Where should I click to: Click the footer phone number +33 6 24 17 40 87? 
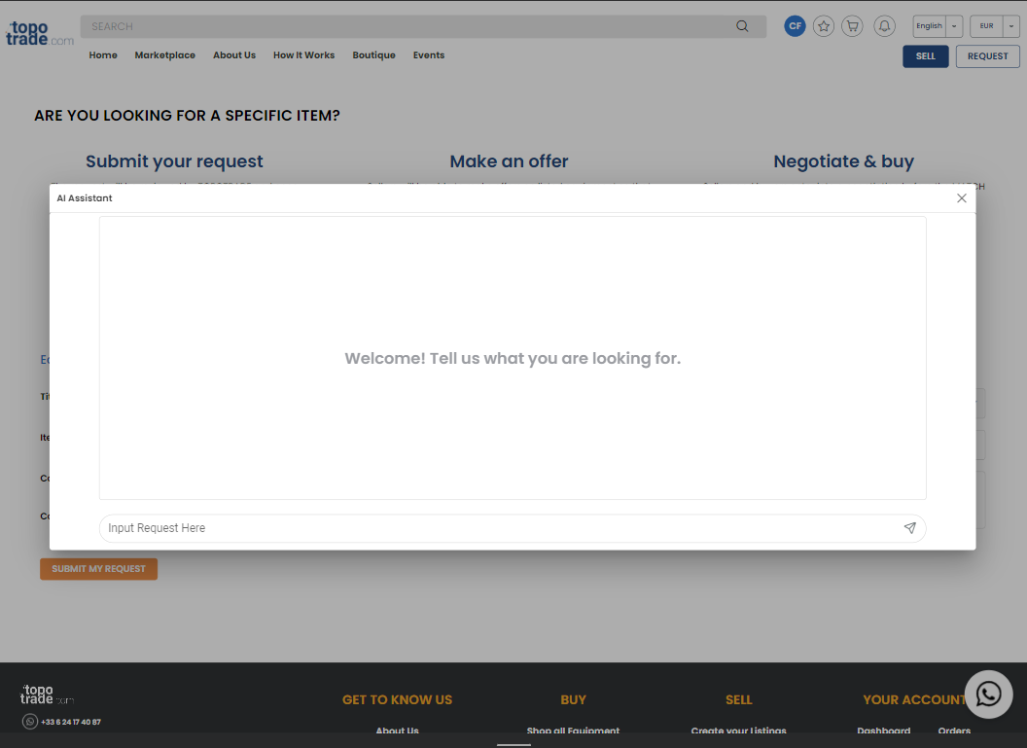pos(71,722)
